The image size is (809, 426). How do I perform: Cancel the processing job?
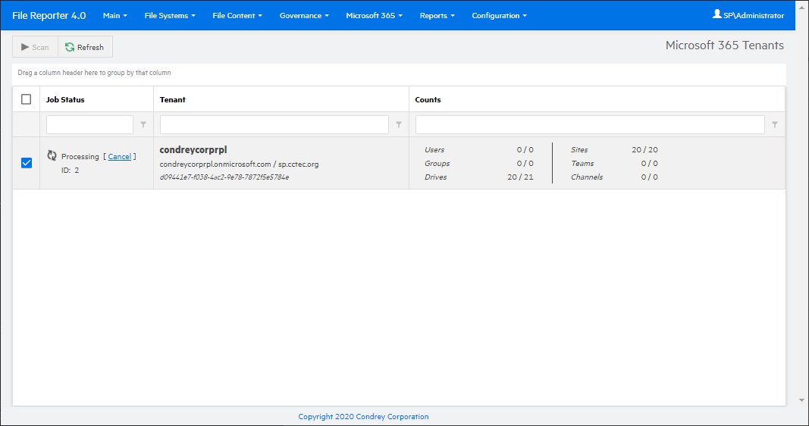tap(119, 157)
